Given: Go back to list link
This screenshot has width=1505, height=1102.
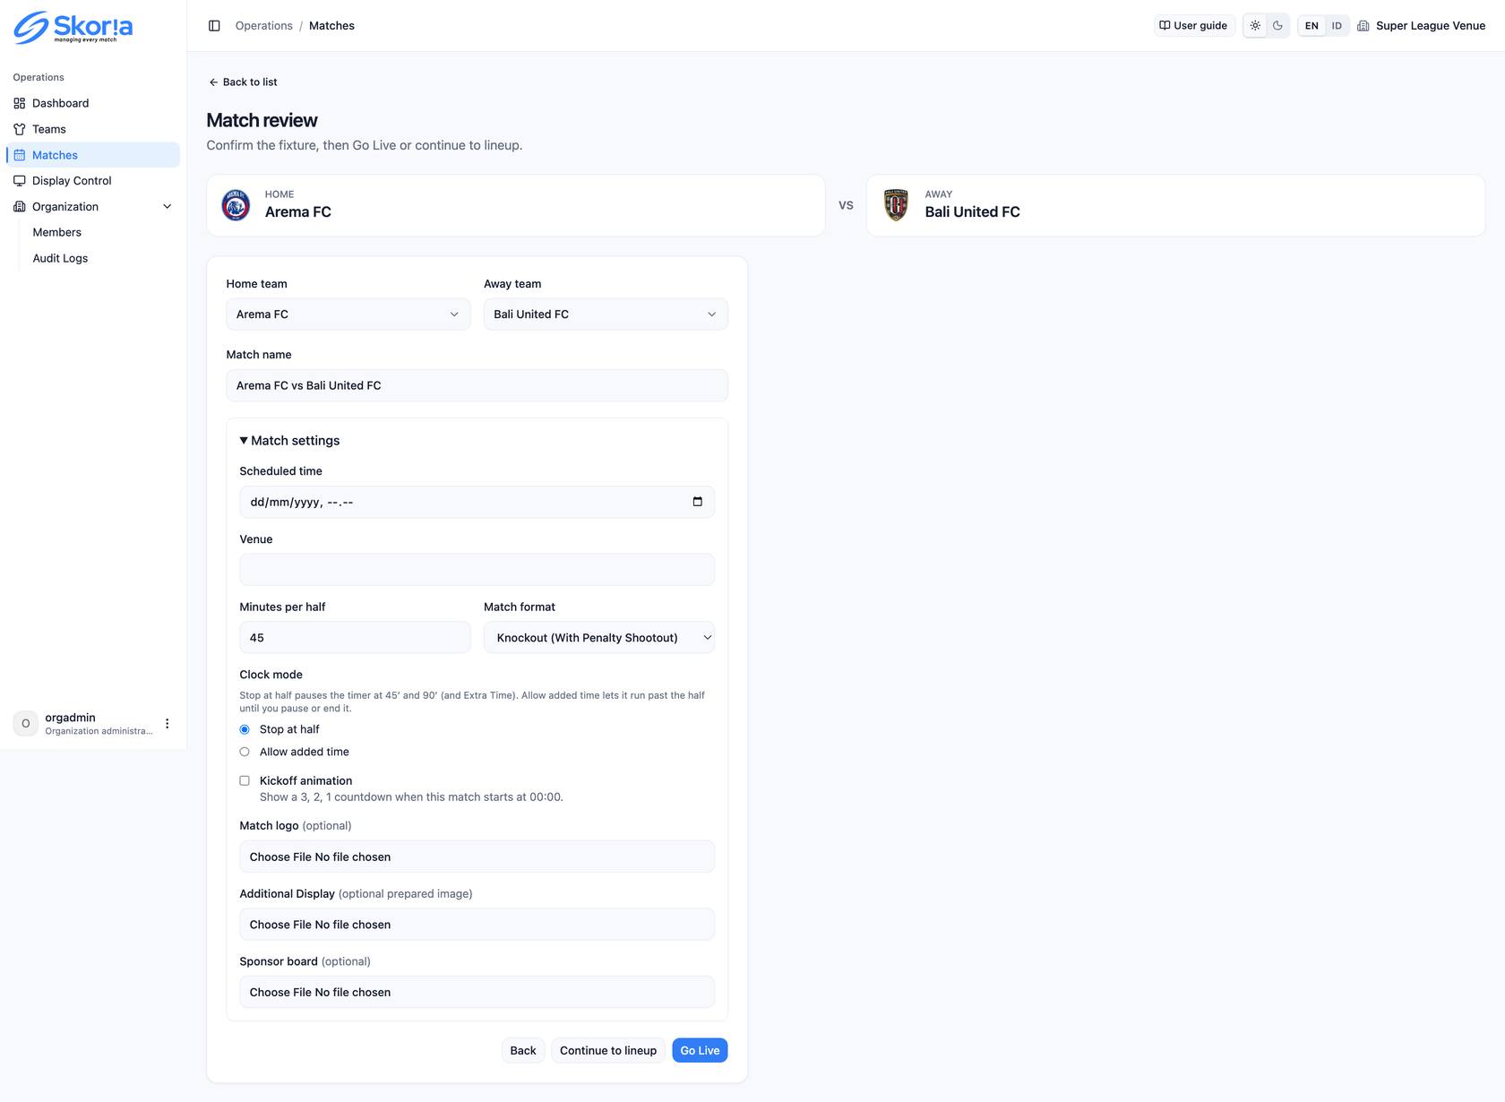Looking at the screenshot, I should point(243,82).
